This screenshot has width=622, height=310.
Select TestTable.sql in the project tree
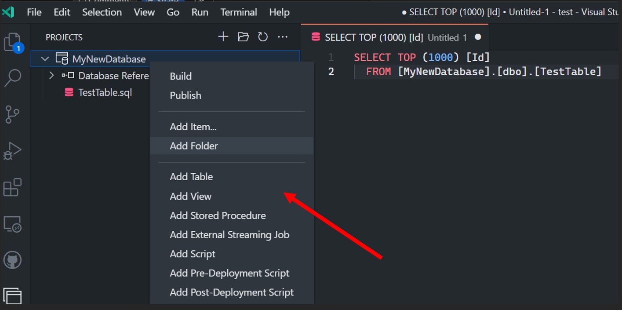click(x=105, y=92)
